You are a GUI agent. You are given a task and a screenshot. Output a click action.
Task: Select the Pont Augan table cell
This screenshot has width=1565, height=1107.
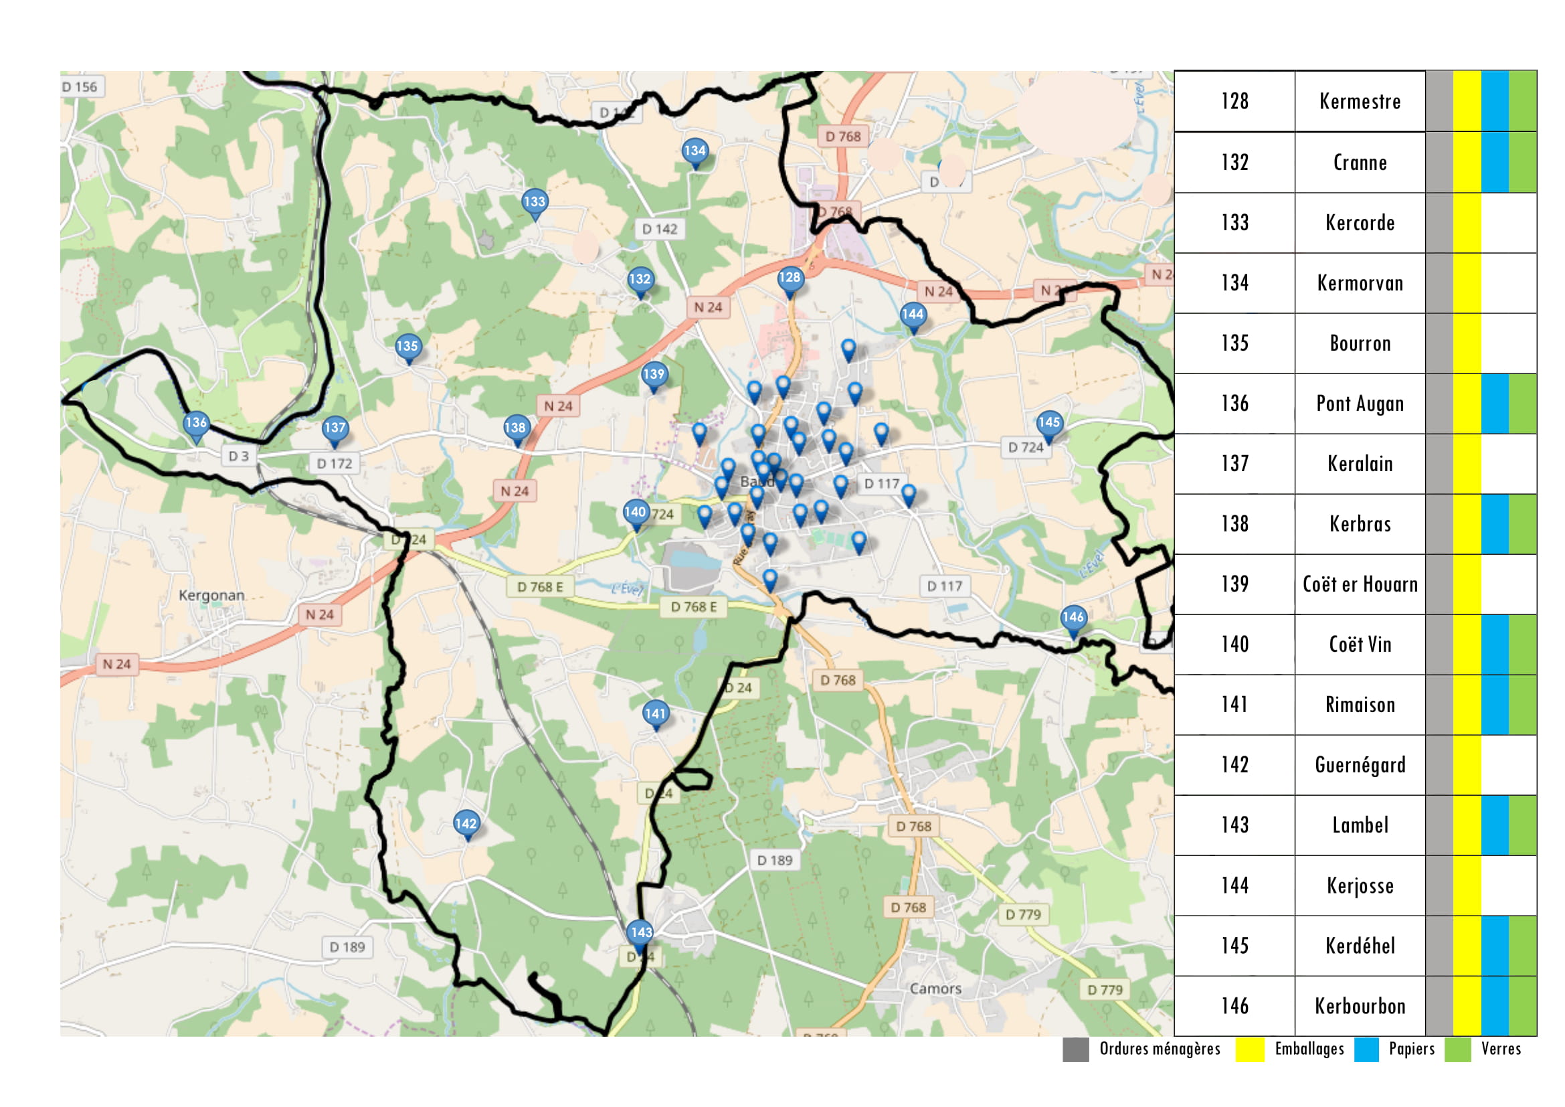(1360, 404)
